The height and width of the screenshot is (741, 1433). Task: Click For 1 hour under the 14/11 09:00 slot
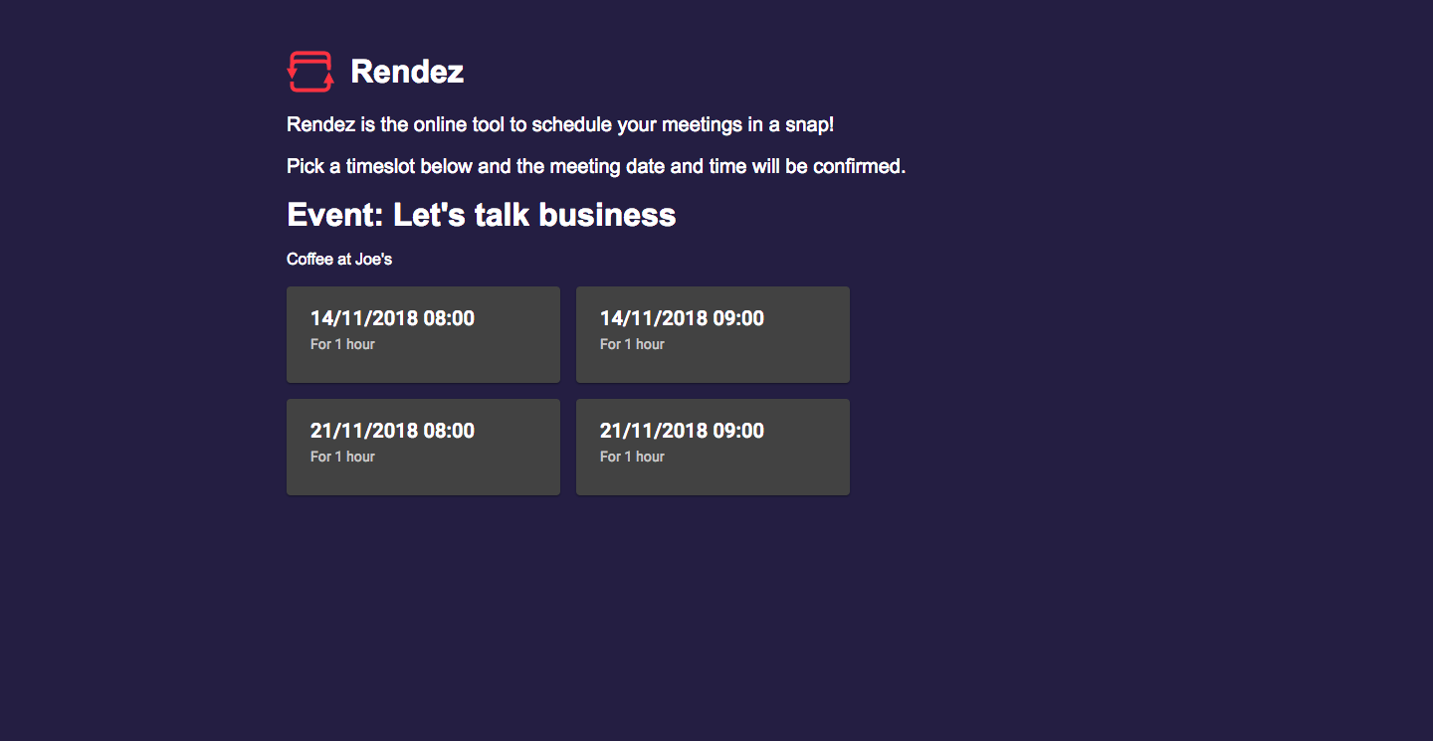tap(632, 343)
